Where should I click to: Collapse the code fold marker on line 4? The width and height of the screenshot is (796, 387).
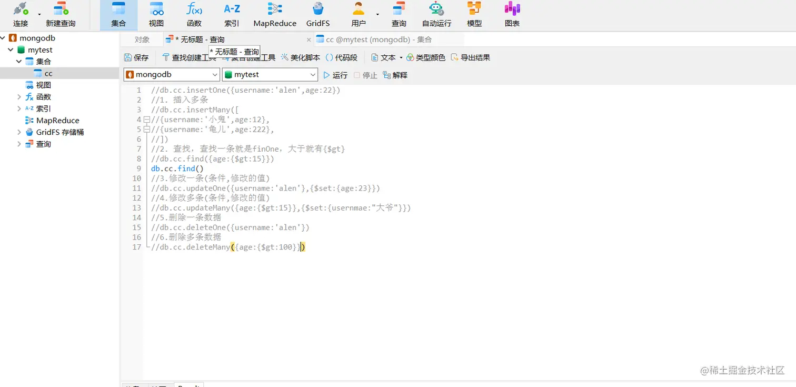point(146,120)
